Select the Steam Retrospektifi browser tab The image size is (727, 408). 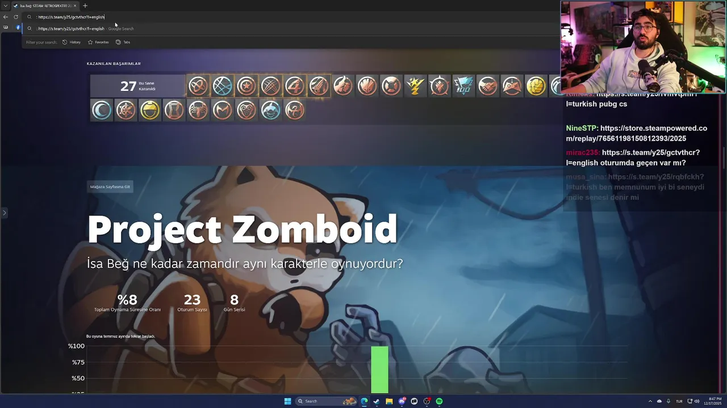click(x=45, y=6)
